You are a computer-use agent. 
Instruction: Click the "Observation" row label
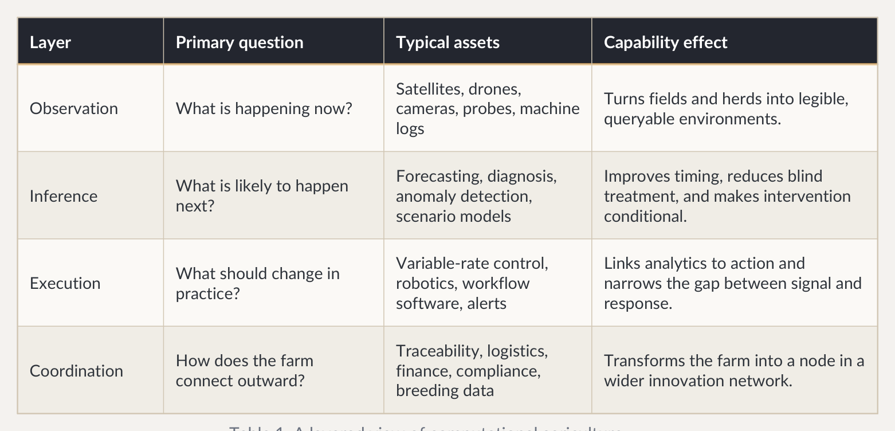point(74,109)
